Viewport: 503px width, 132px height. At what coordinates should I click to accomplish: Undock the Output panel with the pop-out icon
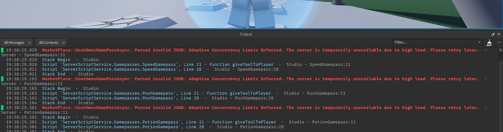493,34
